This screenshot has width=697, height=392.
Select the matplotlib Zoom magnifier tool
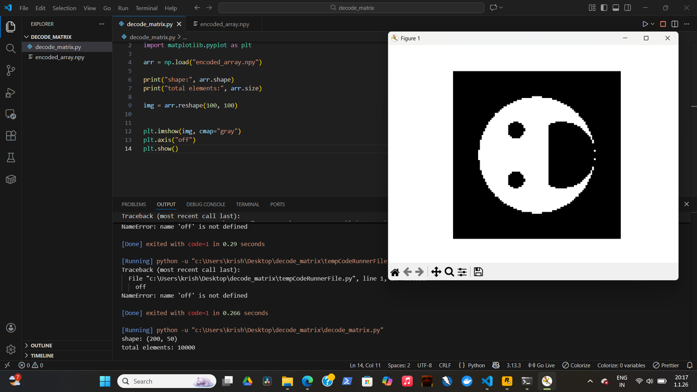[449, 272]
